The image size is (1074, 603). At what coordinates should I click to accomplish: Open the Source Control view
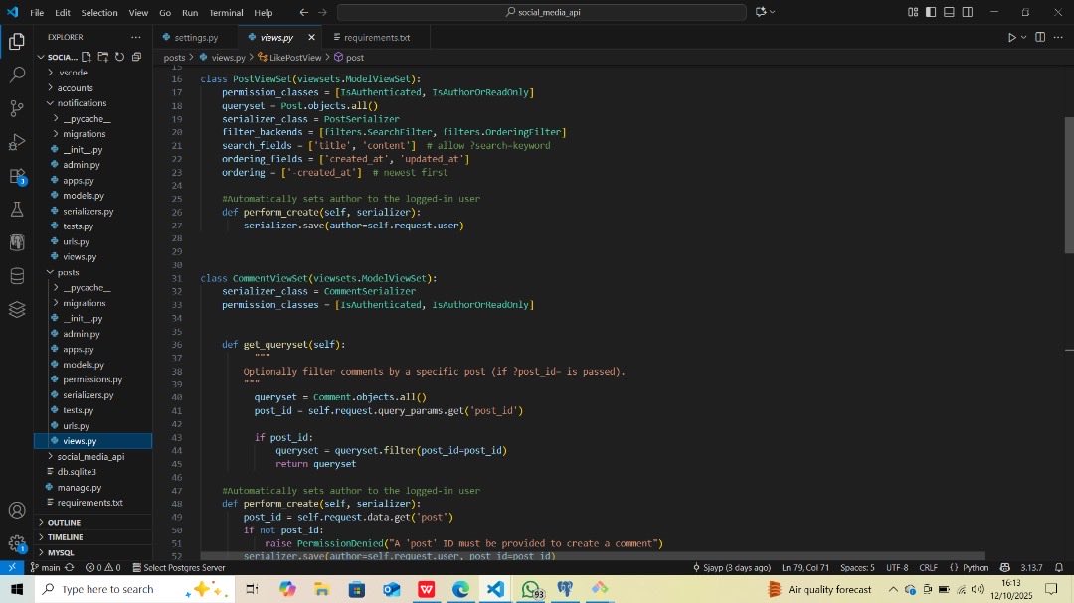click(17, 108)
